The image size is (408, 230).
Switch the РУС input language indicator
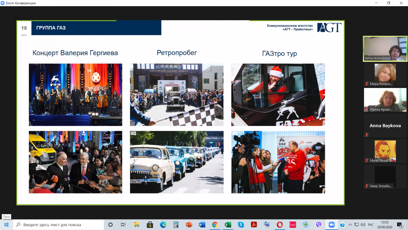click(x=371, y=225)
